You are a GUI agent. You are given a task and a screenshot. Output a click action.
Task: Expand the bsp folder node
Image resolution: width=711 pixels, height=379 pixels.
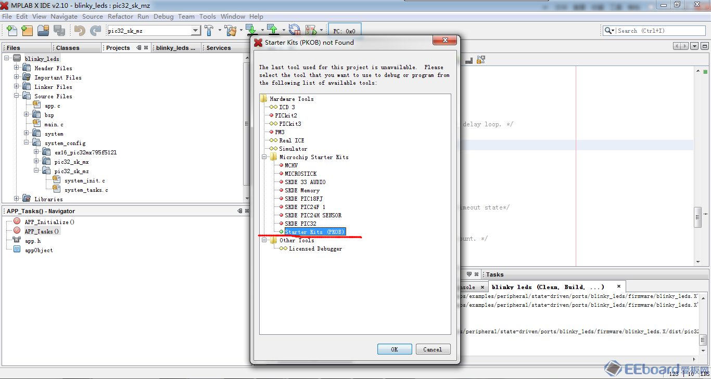[27, 115]
